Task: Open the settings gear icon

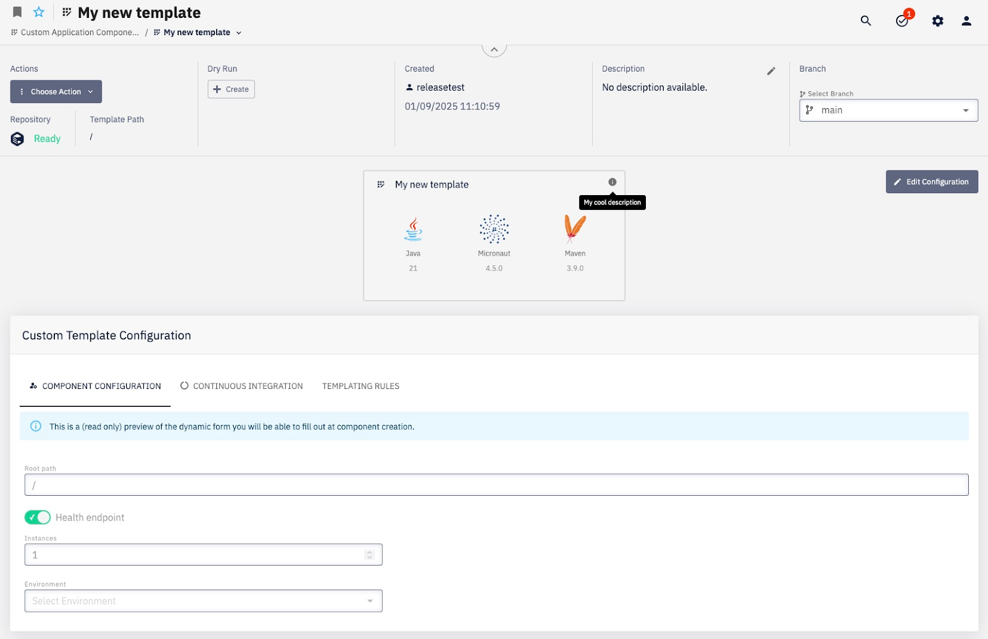Action: coord(937,21)
